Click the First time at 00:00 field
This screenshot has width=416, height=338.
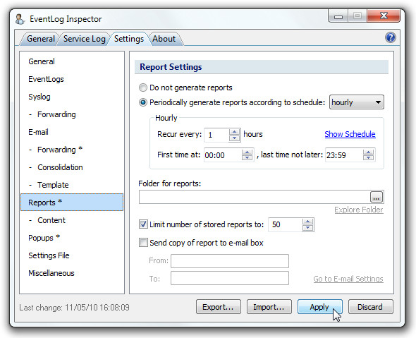pyautogui.click(x=223, y=155)
